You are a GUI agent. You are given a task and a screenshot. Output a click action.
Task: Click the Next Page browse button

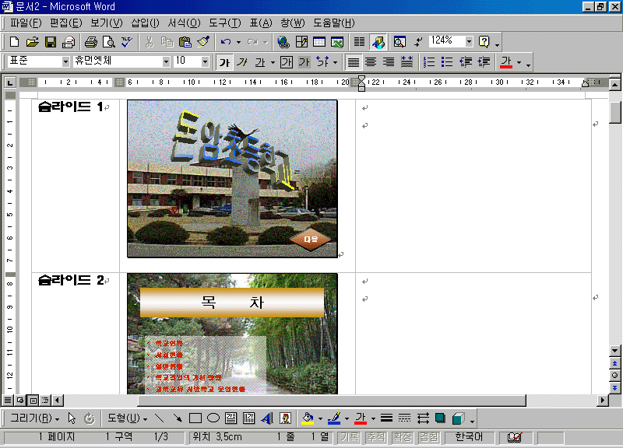(614, 387)
